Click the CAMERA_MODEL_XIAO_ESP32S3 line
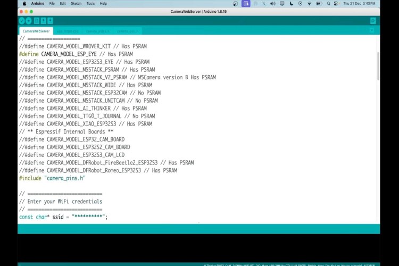Screen dimensions: 399x266 (x=86, y=124)
